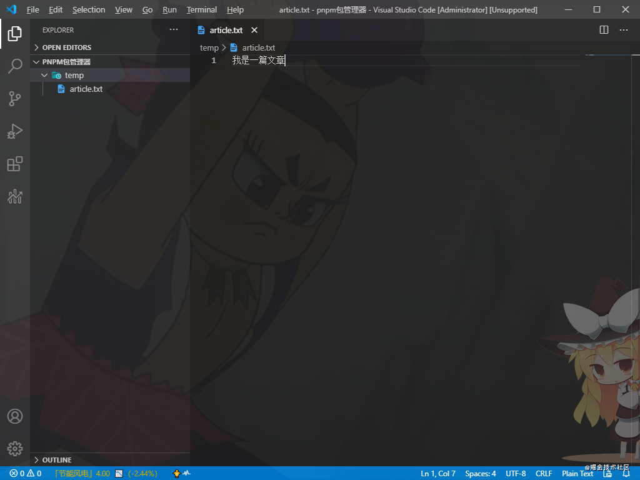The height and width of the screenshot is (480, 640).
Task: Click the Split Editor Right icon
Action: click(604, 30)
